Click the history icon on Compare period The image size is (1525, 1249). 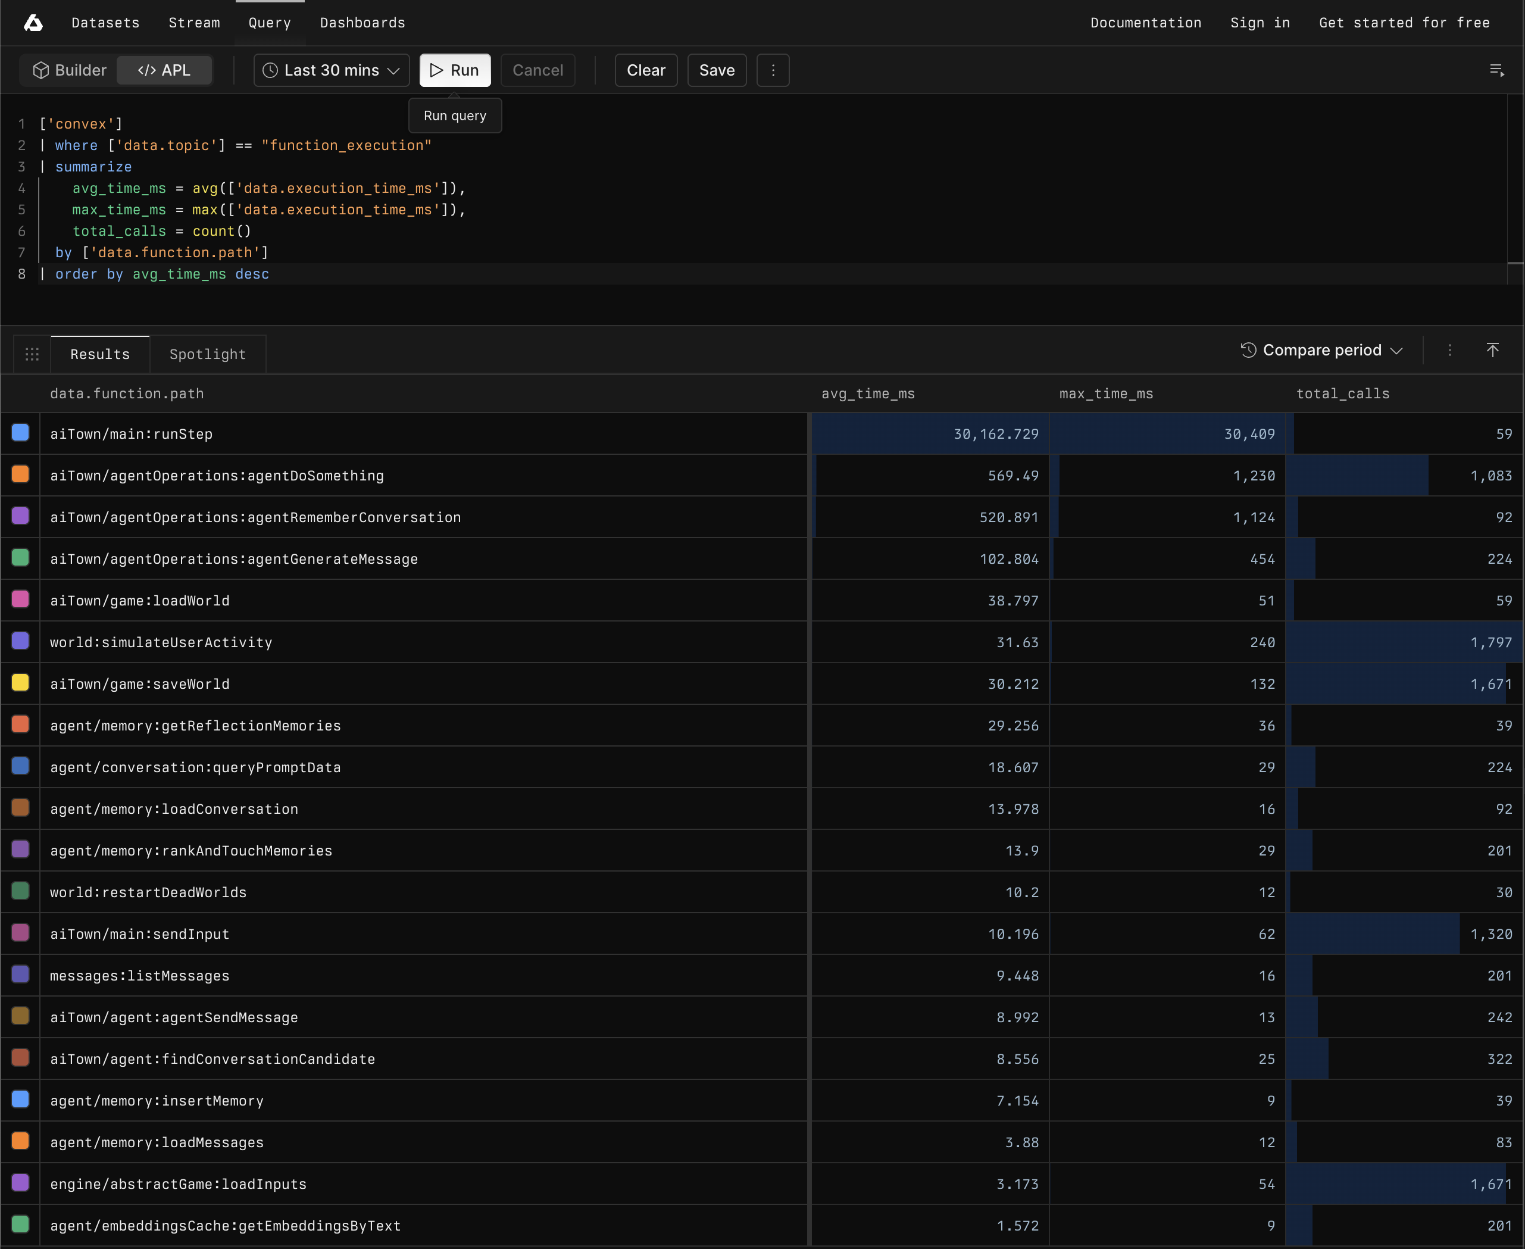pyautogui.click(x=1249, y=351)
